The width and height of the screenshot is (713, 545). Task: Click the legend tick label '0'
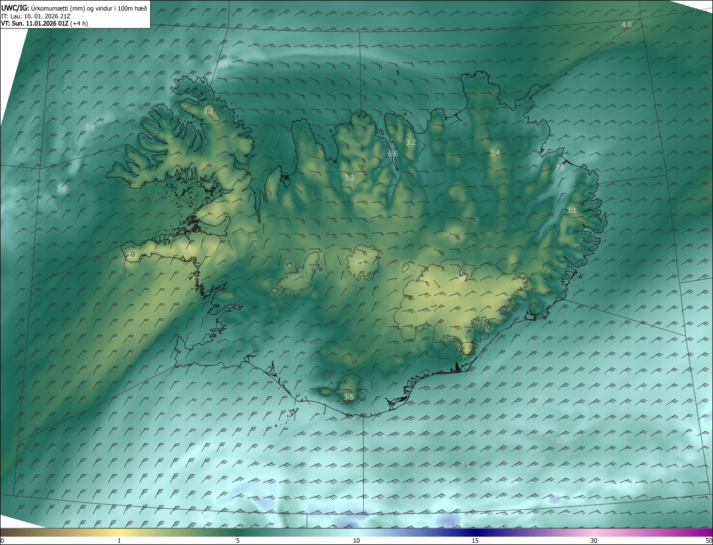pyautogui.click(x=2, y=541)
